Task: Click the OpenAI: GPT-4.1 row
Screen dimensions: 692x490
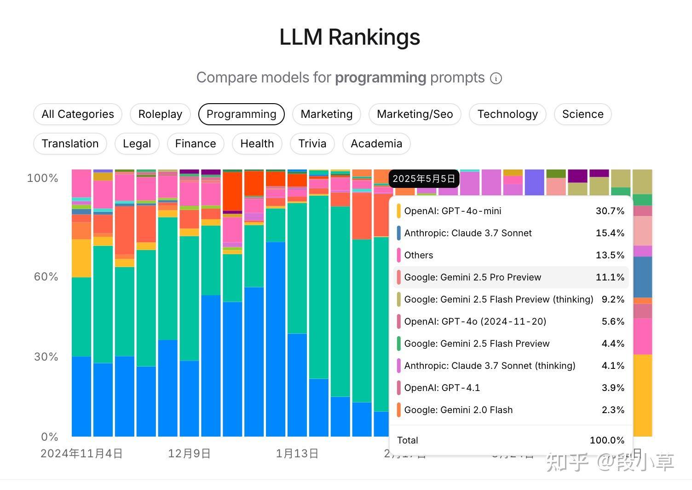Action: click(x=511, y=388)
